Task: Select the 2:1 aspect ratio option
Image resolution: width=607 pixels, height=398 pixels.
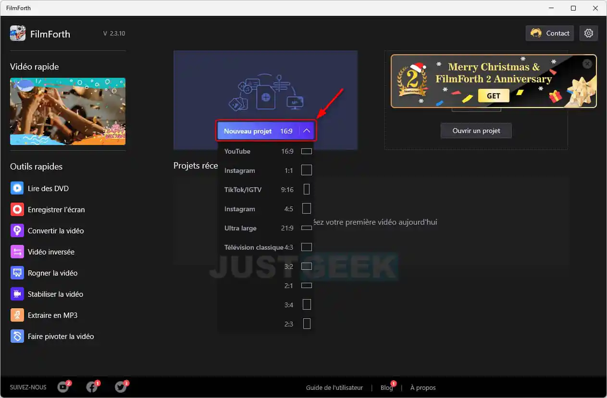Action: (266, 286)
